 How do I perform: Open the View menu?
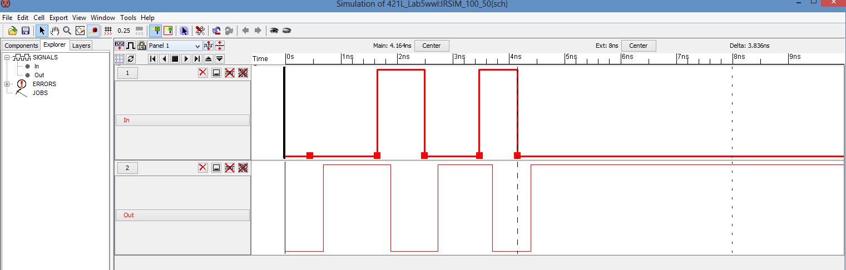coord(79,18)
